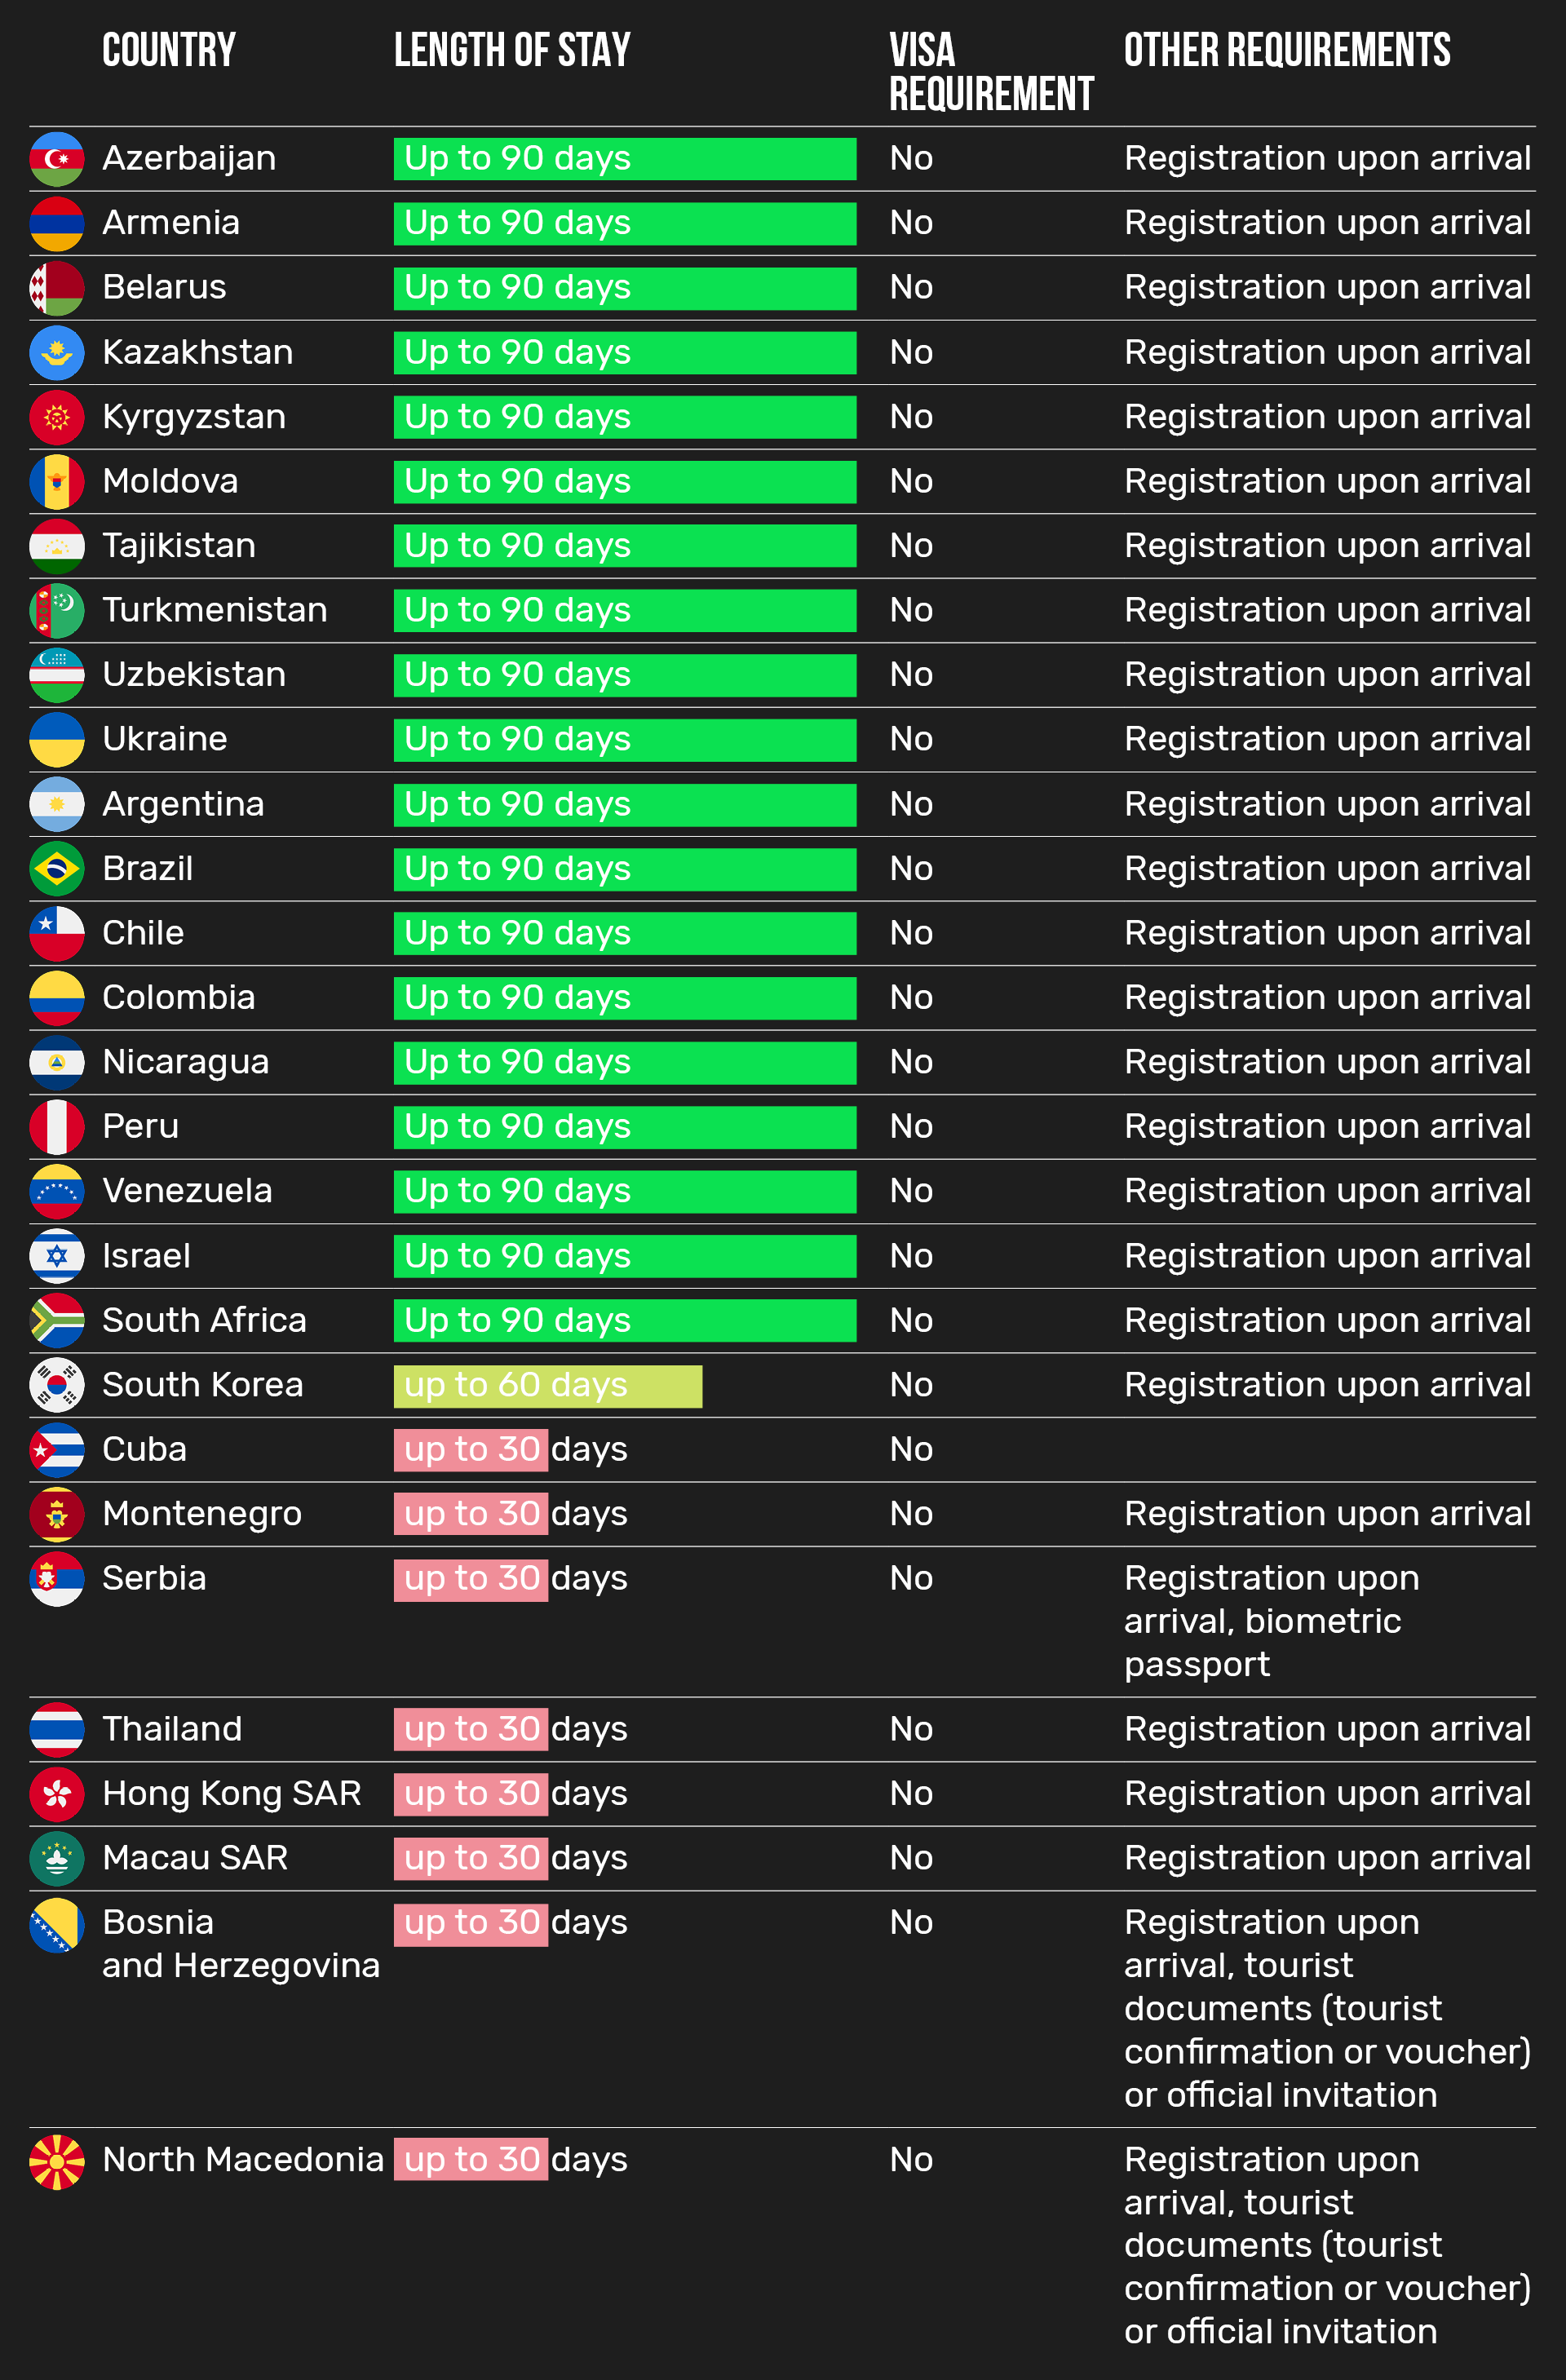Click the South Africa flag icon
This screenshot has width=1566, height=2380.
click(57, 1321)
